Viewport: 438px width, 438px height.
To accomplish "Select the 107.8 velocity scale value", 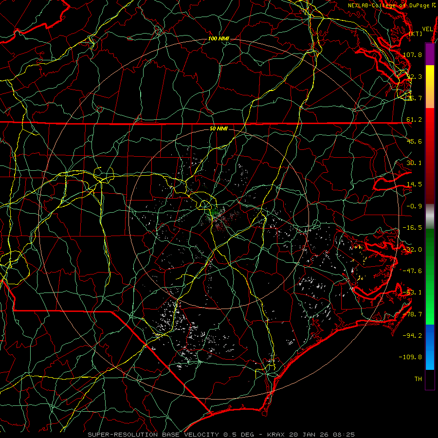I will (412, 55).
